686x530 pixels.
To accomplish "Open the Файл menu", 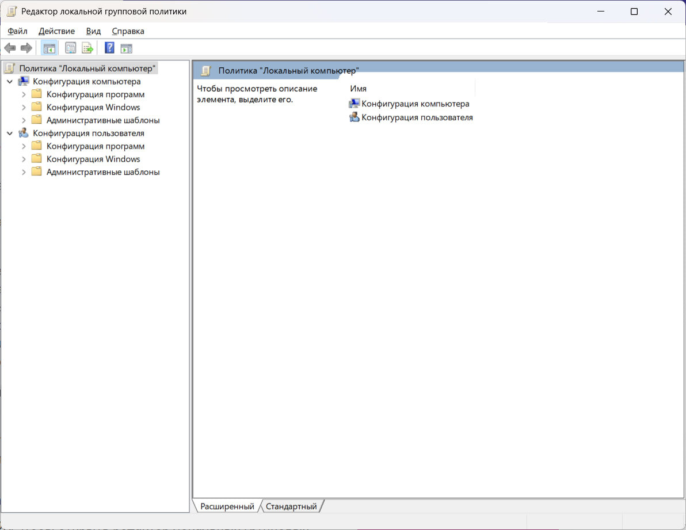I will [17, 31].
